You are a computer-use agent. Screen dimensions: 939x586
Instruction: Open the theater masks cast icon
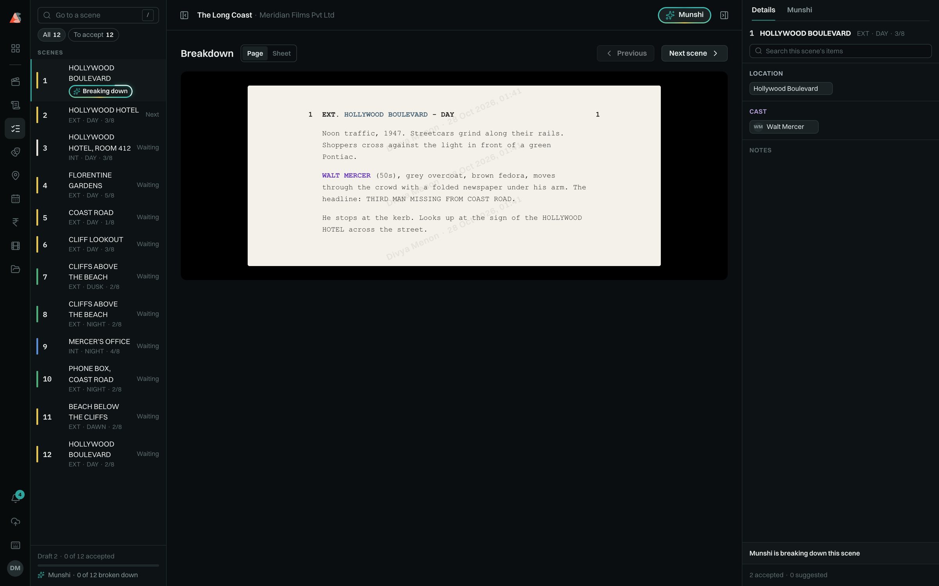(x=15, y=152)
